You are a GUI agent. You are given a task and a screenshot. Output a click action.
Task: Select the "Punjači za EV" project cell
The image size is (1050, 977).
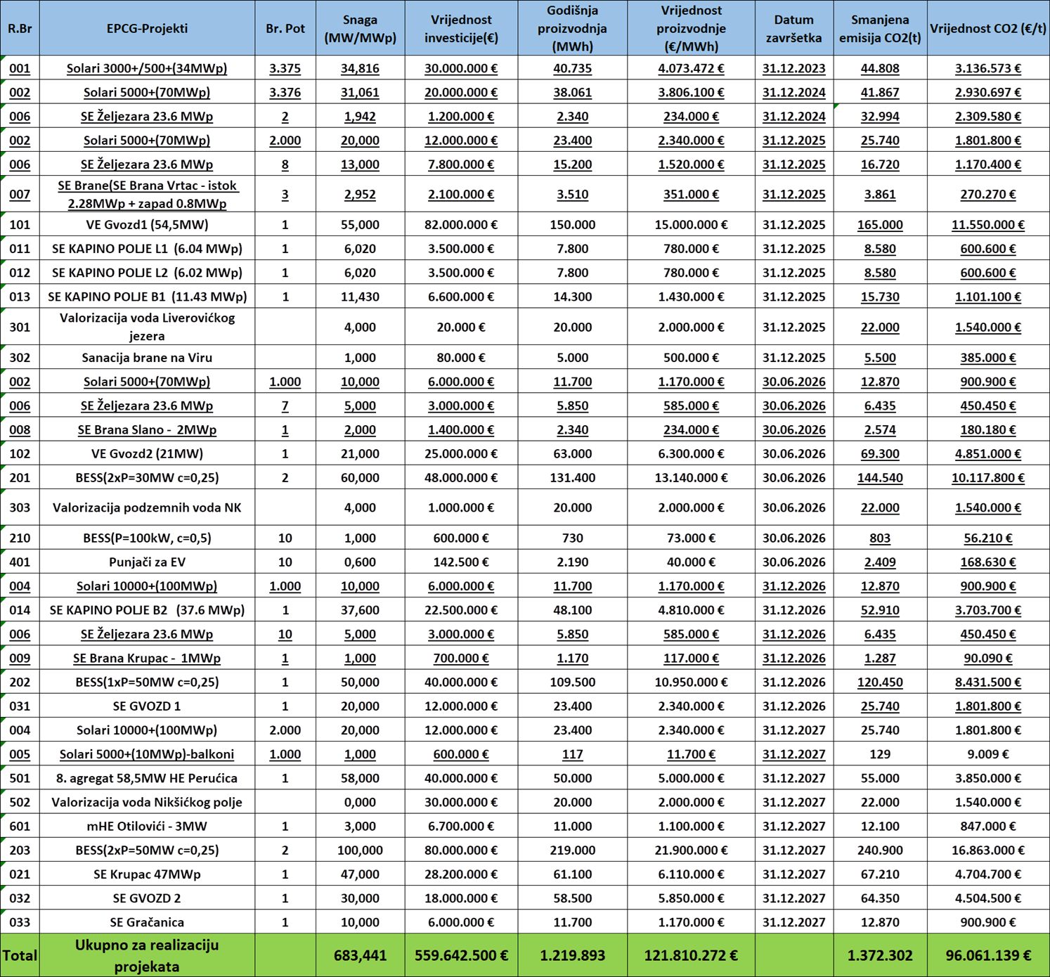coord(147,562)
